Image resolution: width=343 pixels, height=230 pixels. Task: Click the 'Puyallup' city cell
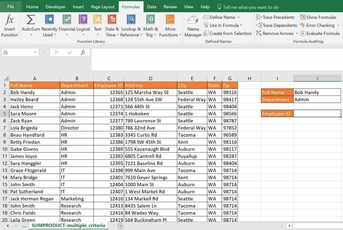(192, 156)
